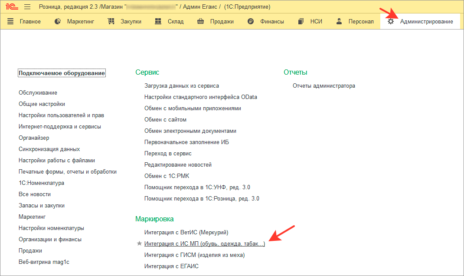Open Настройки работы с файлами

coord(57,160)
